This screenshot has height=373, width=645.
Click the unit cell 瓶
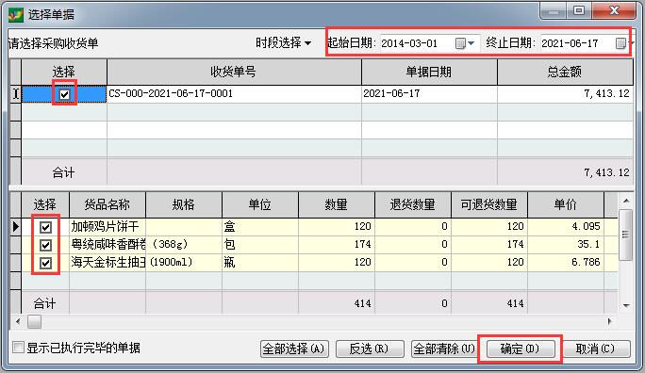coord(260,262)
